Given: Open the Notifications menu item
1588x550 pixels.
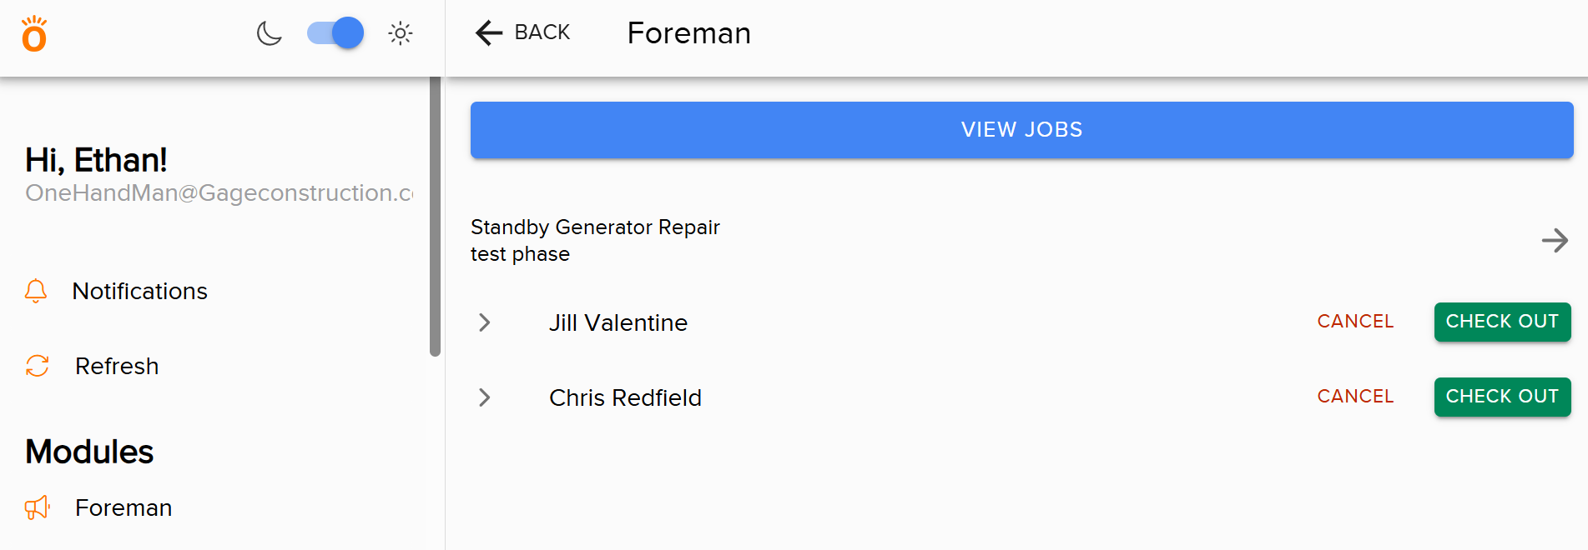Looking at the screenshot, I should point(139,291).
